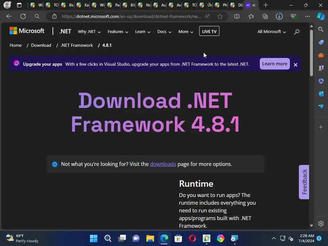This screenshot has width=328, height=246.
Task: Go to Download breadcrumb
Action: tap(41, 45)
